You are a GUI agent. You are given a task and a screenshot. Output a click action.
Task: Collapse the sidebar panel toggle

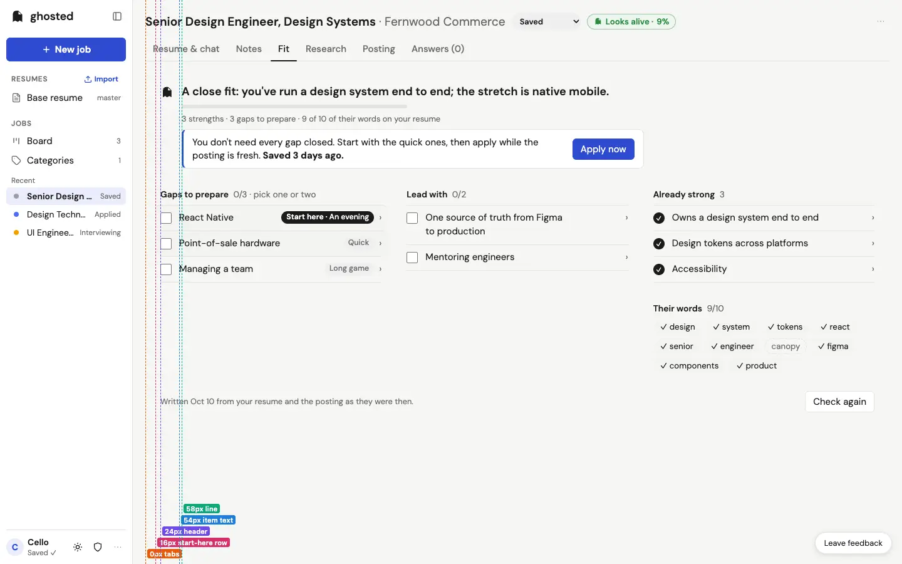(117, 16)
